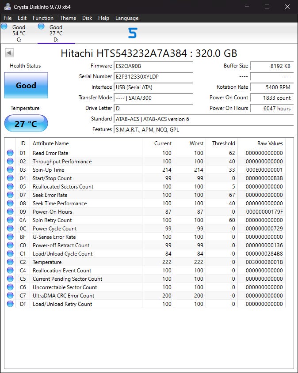
Task: Click status orb for Seek Error Rate
Action: (x=10, y=195)
